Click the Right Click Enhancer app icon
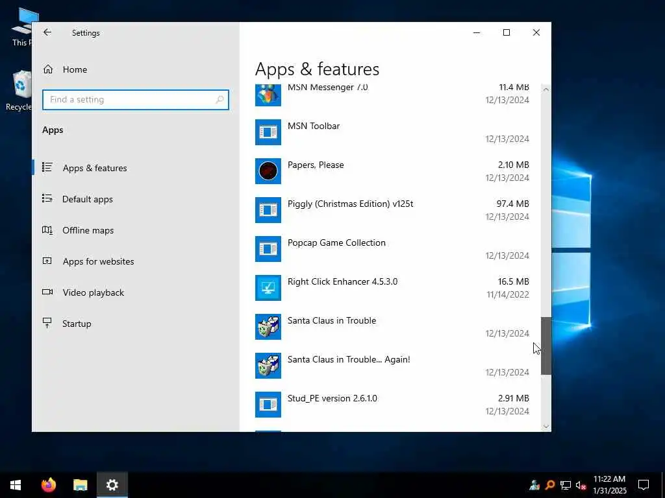665x498 pixels. tap(268, 288)
